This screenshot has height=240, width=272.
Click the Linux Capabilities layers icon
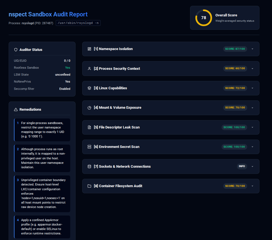click(x=89, y=88)
